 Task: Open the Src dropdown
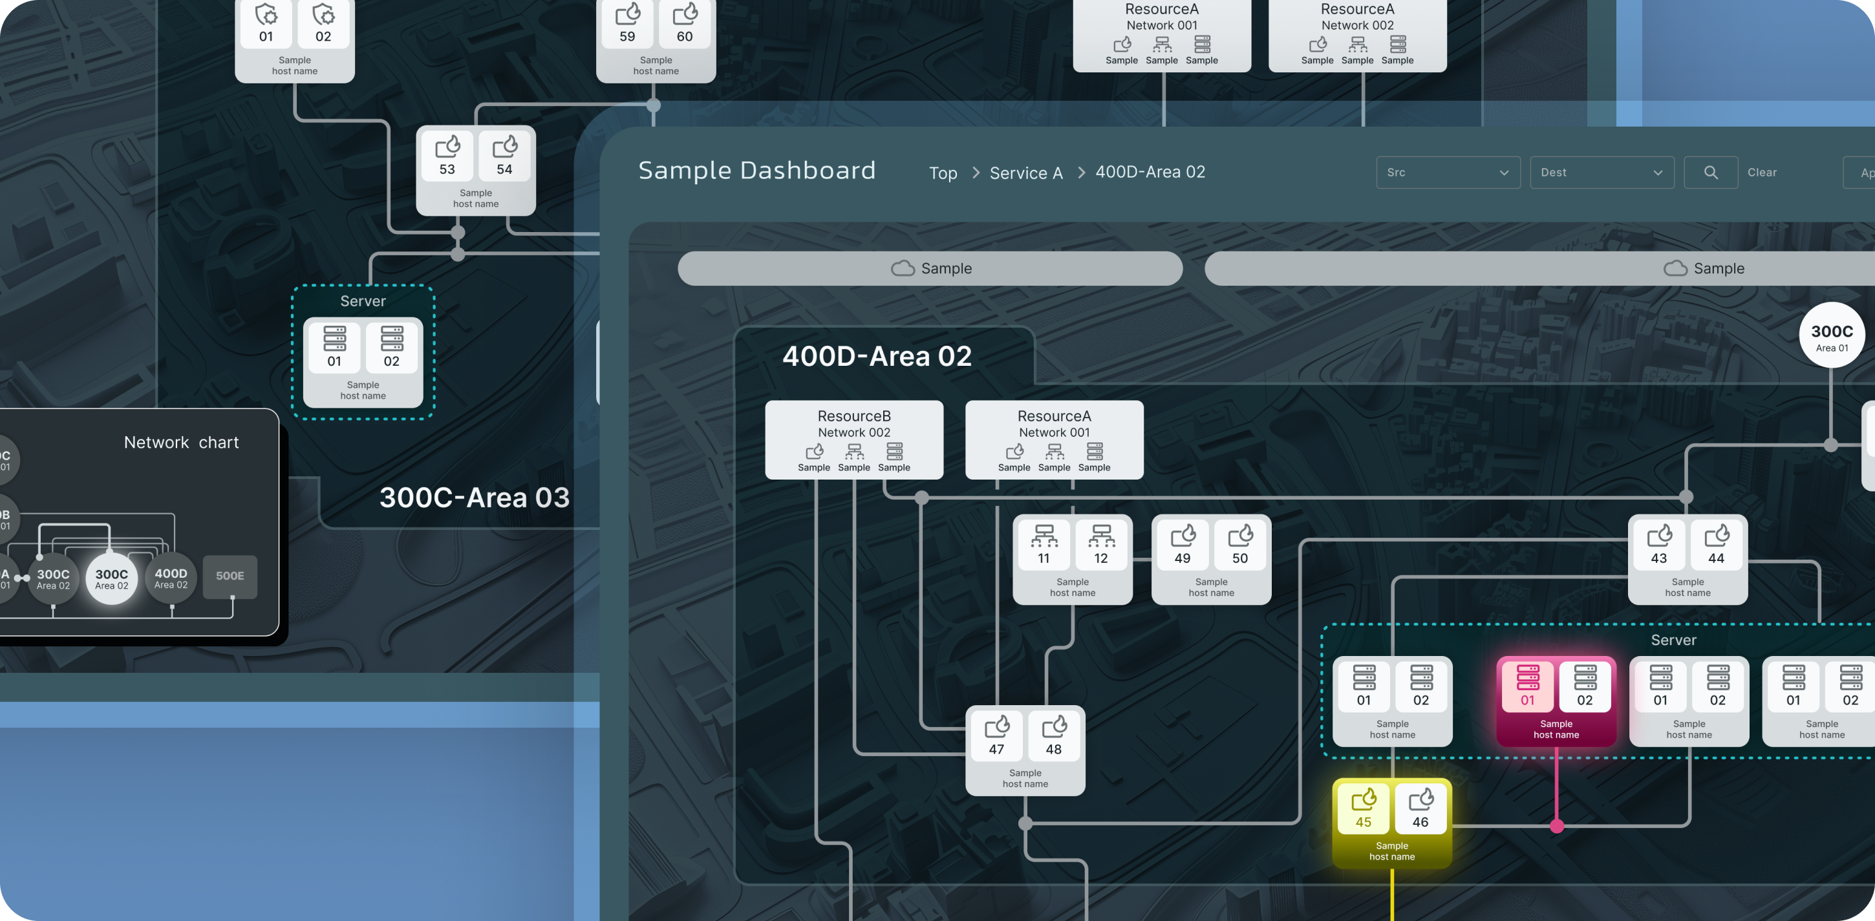(x=1448, y=173)
